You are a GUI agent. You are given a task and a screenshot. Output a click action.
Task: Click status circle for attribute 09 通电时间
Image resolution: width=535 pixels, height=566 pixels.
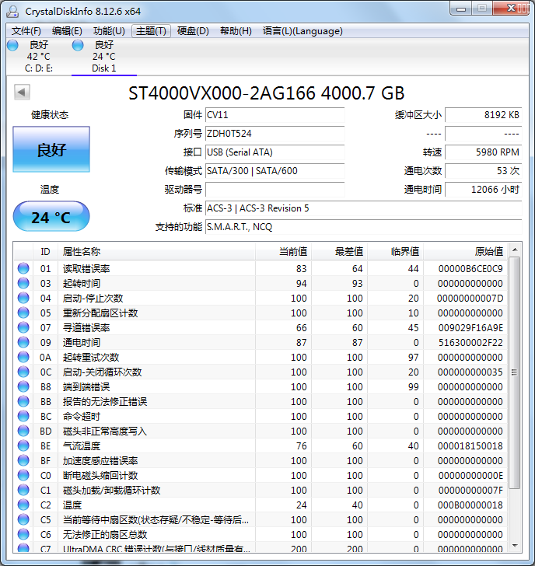point(23,342)
